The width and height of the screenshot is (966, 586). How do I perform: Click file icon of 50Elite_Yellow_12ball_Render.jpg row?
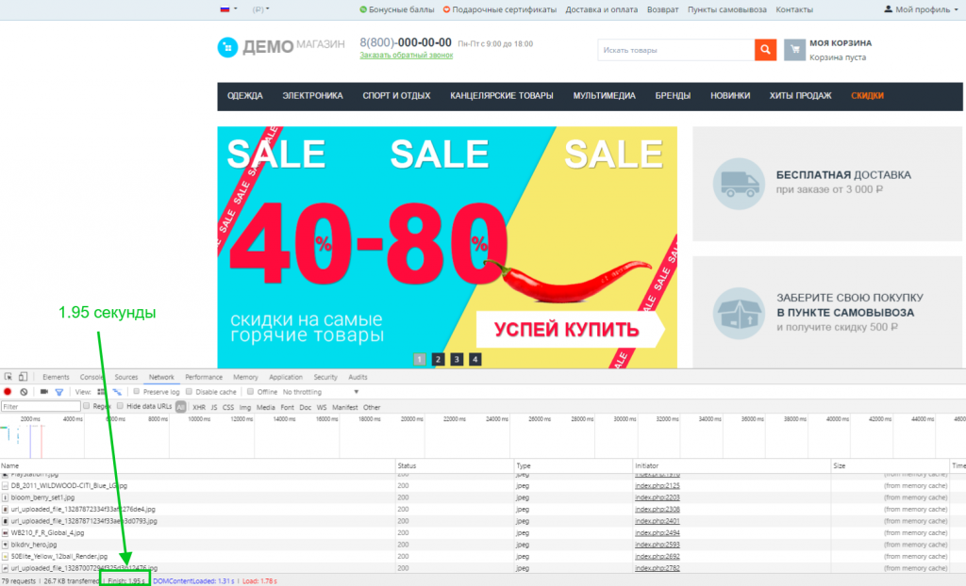[5, 557]
